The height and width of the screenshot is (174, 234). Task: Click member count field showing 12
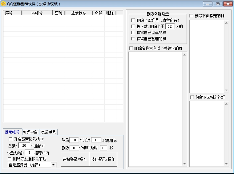click(x=170, y=26)
